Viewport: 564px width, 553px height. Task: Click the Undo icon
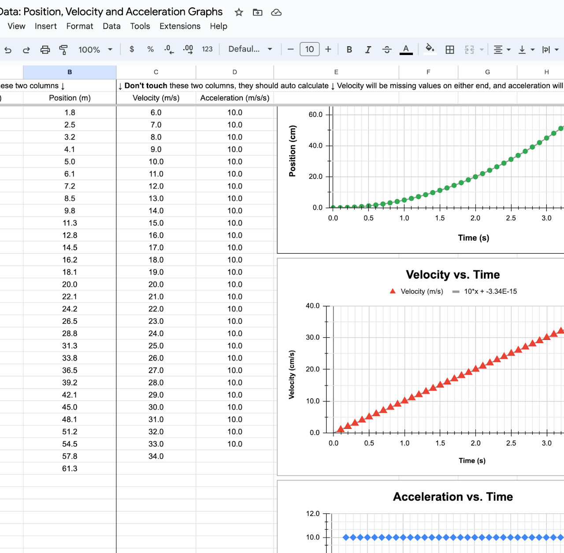click(x=8, y=49)
